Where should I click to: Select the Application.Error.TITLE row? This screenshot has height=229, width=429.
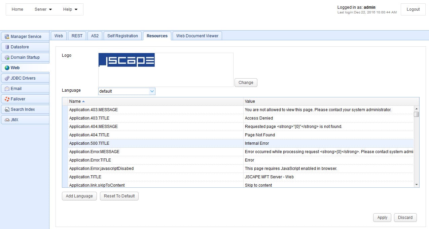238,160
